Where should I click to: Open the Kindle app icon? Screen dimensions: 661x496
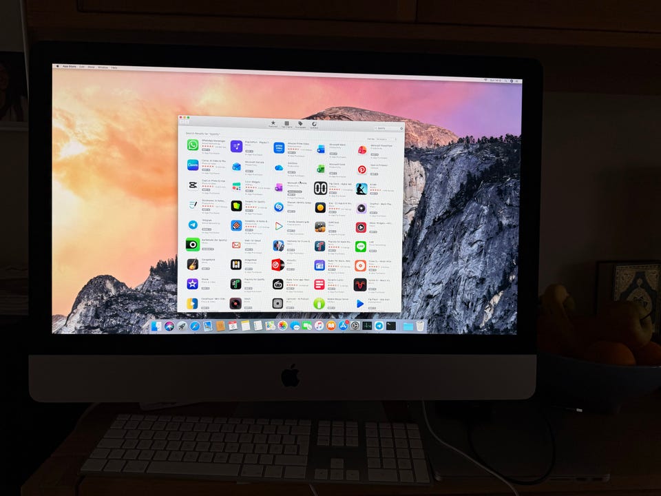click(x=361, y=189)
